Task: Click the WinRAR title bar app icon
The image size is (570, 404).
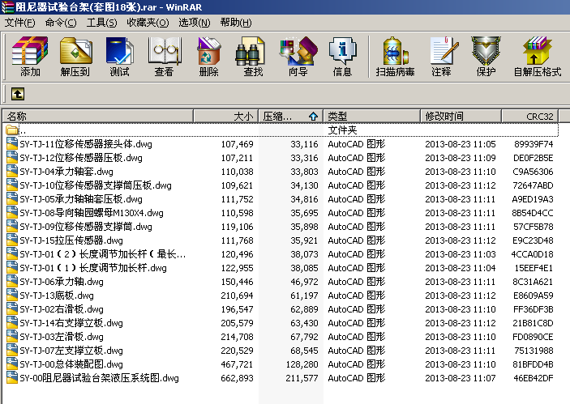Action: (x=7, y=7)
